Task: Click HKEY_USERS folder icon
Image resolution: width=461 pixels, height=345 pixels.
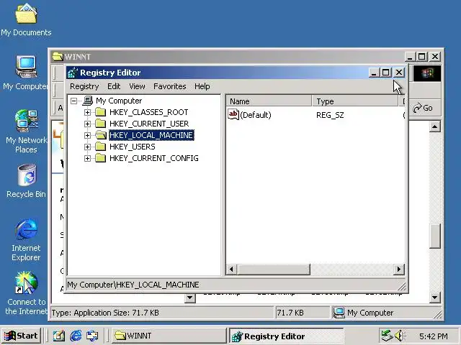Action: pyautogui.click(x=101, y=147)
